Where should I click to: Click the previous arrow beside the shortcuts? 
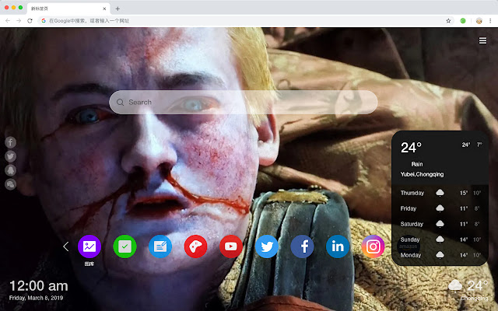65,246
